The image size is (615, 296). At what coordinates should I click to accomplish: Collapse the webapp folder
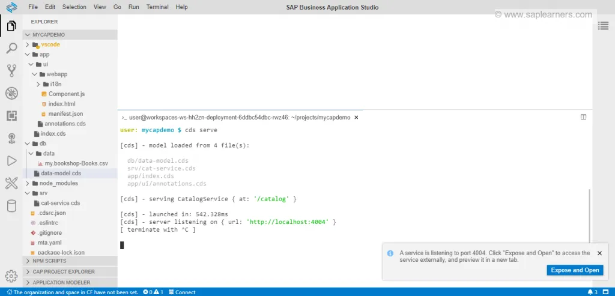(x=70, y=74)
